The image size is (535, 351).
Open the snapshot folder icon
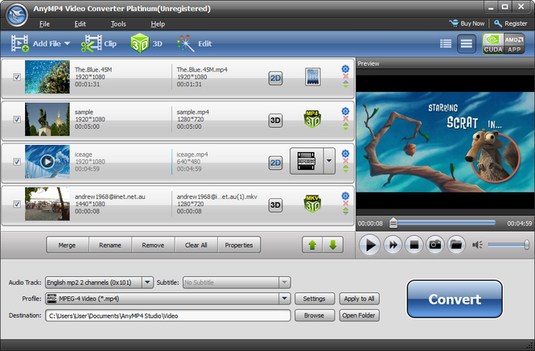pyautogui.click(x=455, y=244)
